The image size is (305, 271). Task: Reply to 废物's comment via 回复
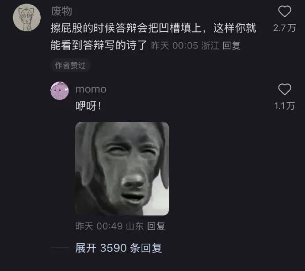pos(232,46)
